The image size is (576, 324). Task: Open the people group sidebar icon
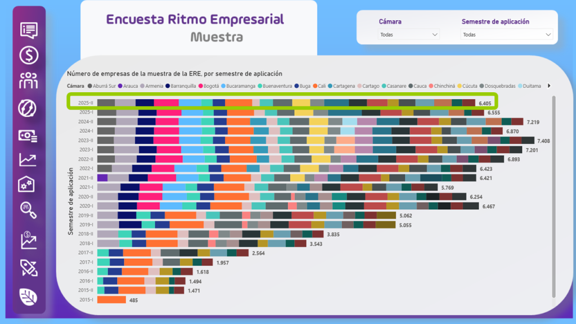tap(29, 81)
